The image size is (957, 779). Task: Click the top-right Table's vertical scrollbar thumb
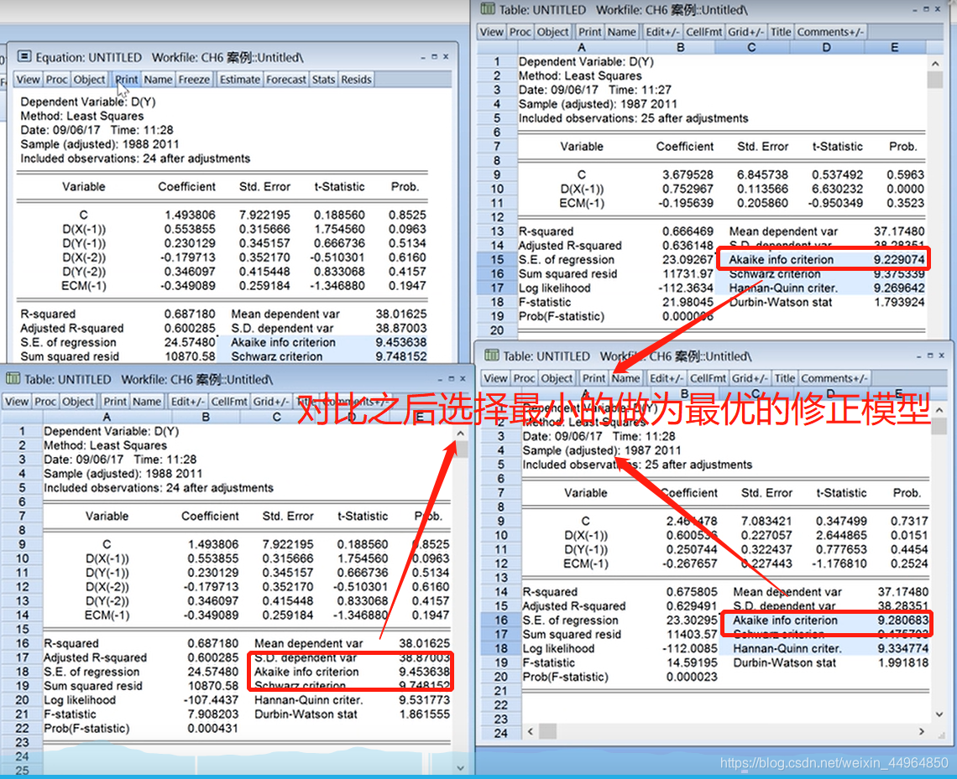pos(934,80)
